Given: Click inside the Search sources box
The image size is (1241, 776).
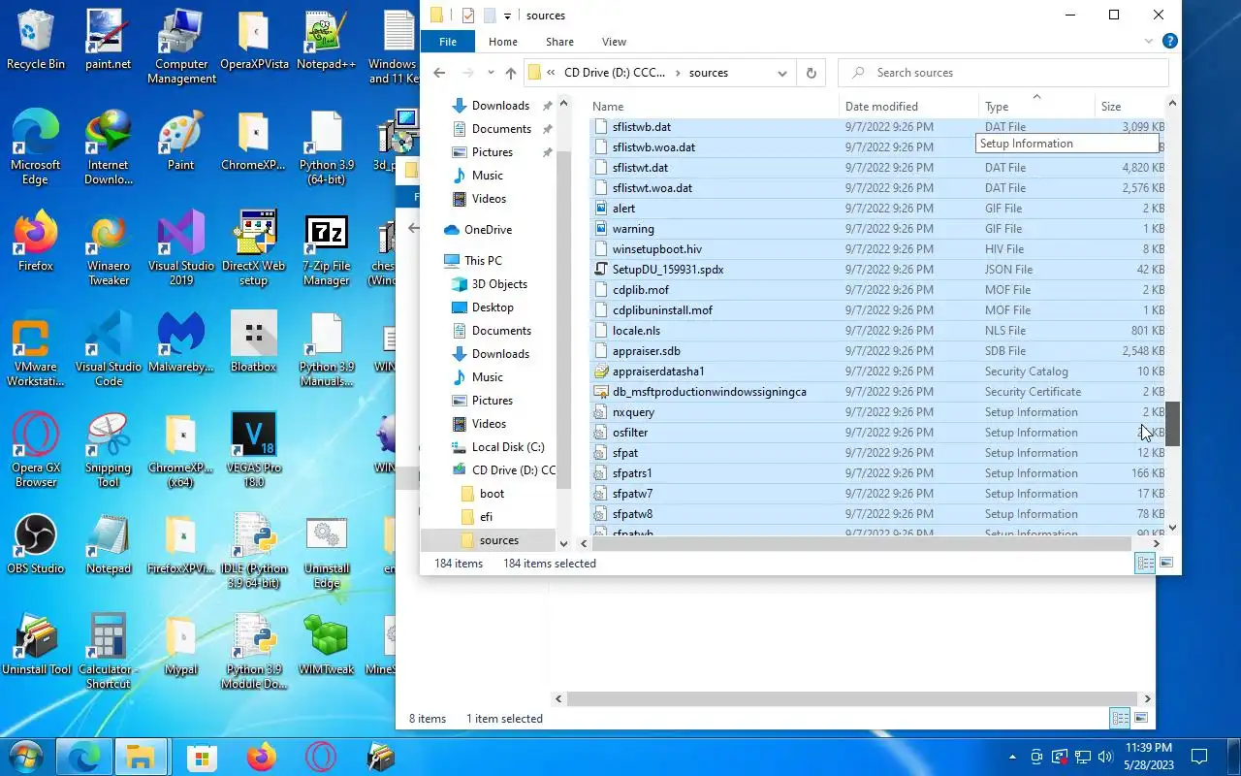Looking at the screenshot, I should pos(1003,73).
